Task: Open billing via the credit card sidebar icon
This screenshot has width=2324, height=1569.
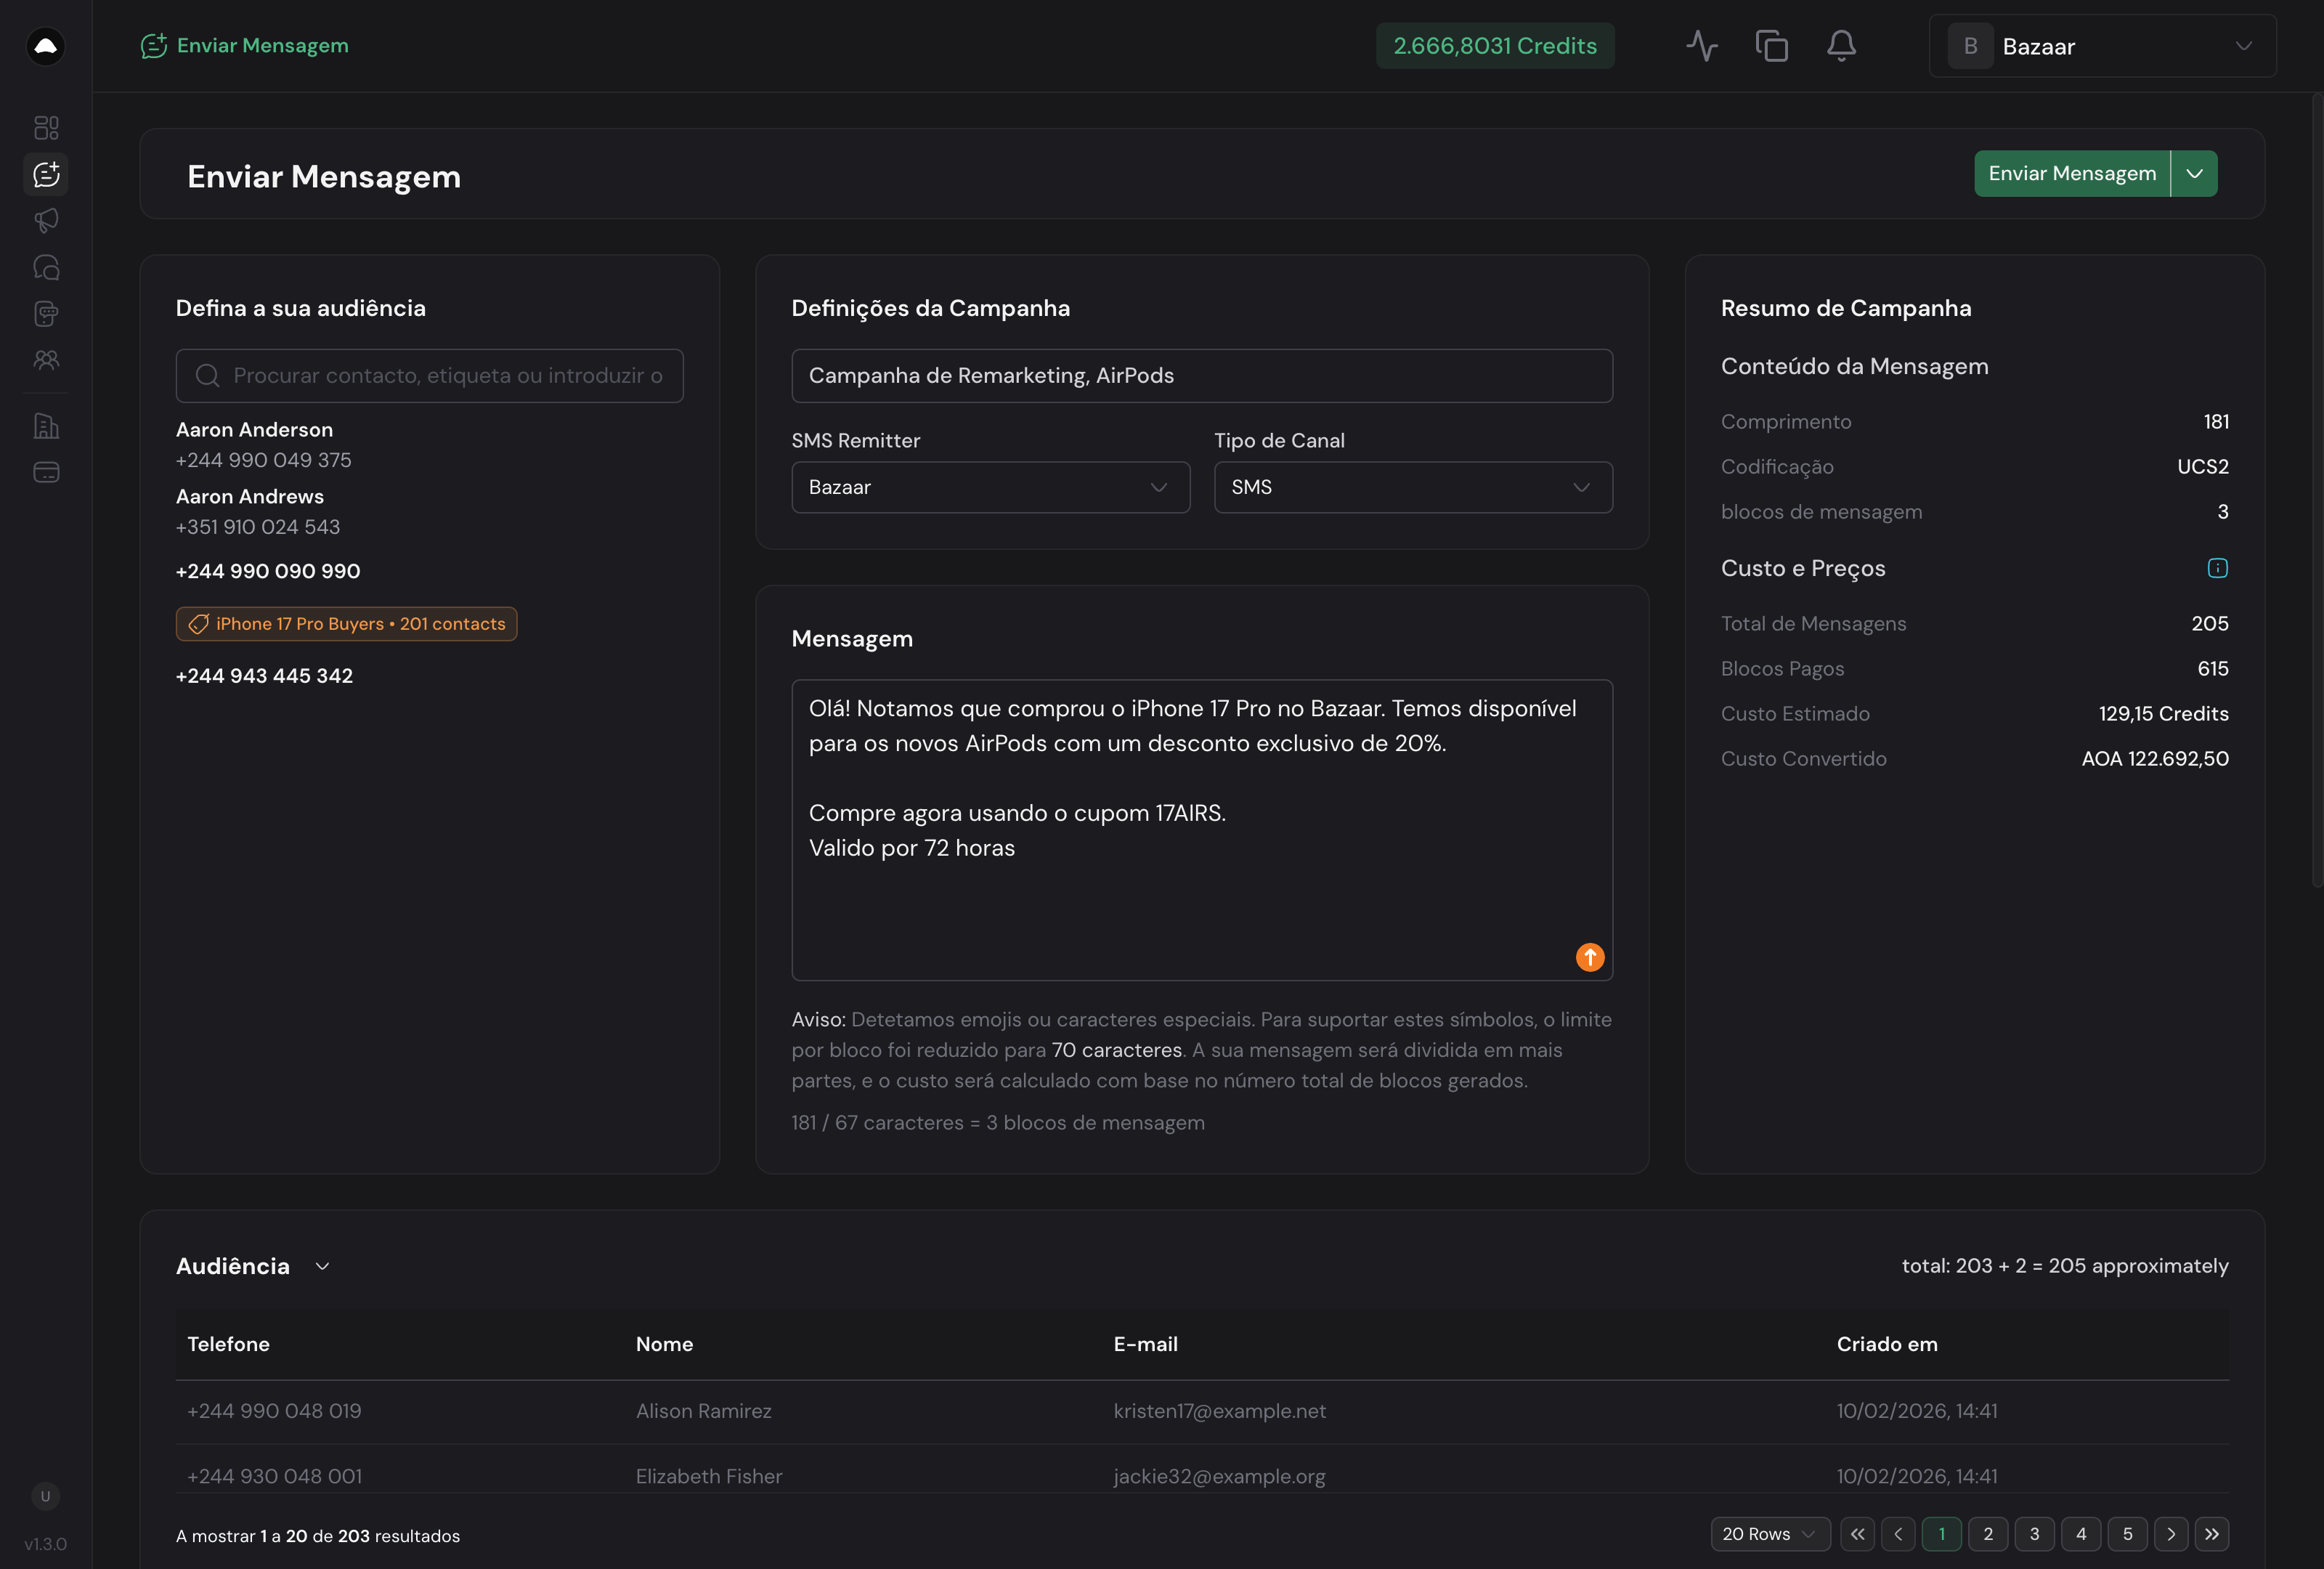Action: [x=46, y=472]
